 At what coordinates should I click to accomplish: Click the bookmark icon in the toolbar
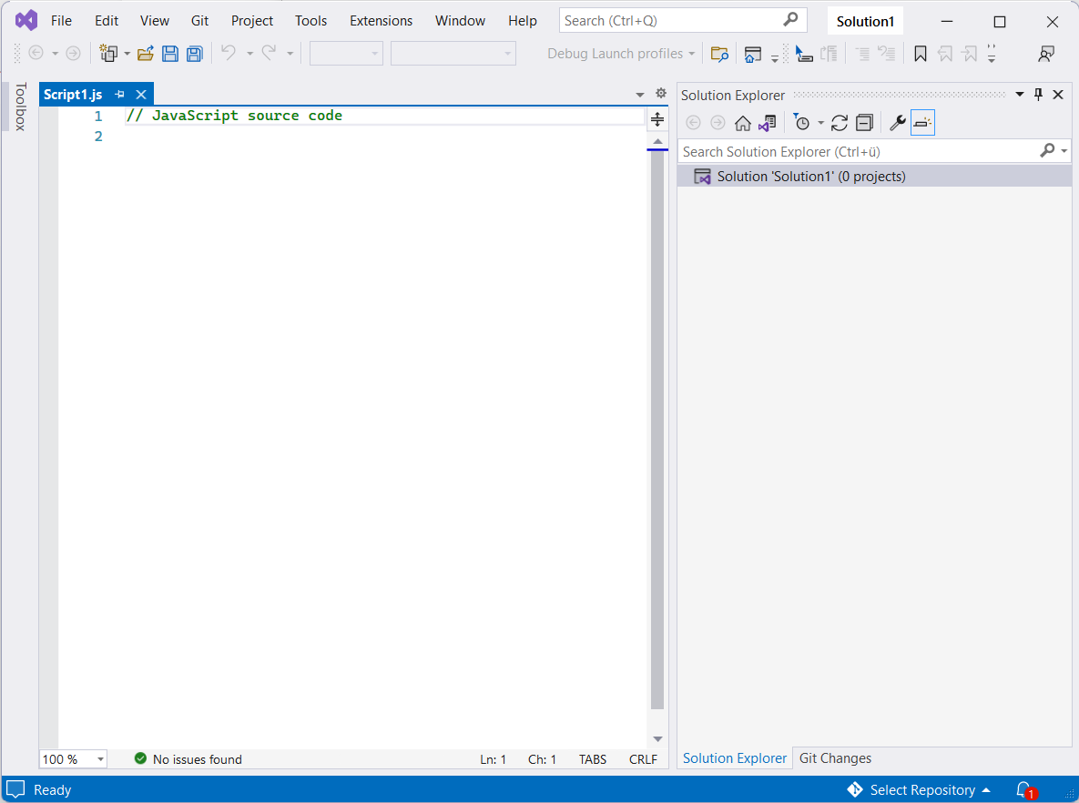coord(921,54)
